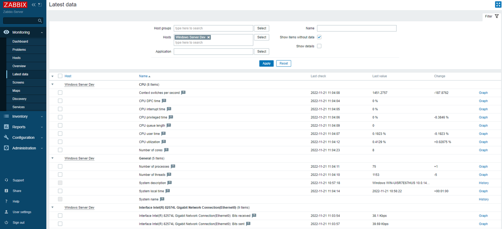Open help tooltip for System description
Image resolution: width=502 pixels, height=229 pixels.
click(x=169, y=183)
